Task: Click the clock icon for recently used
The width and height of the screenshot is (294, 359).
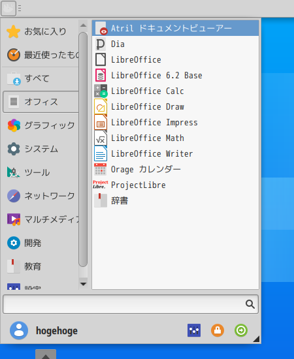Action: [14, 55]
